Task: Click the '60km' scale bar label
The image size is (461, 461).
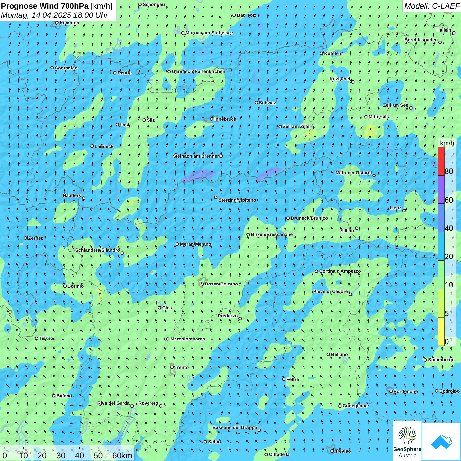Action: pos(122,455)
